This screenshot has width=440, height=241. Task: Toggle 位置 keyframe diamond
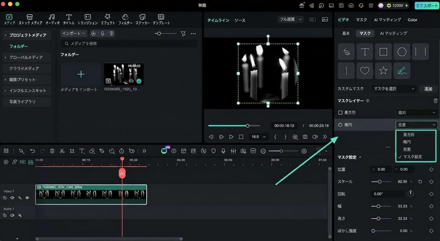point(431,169)
